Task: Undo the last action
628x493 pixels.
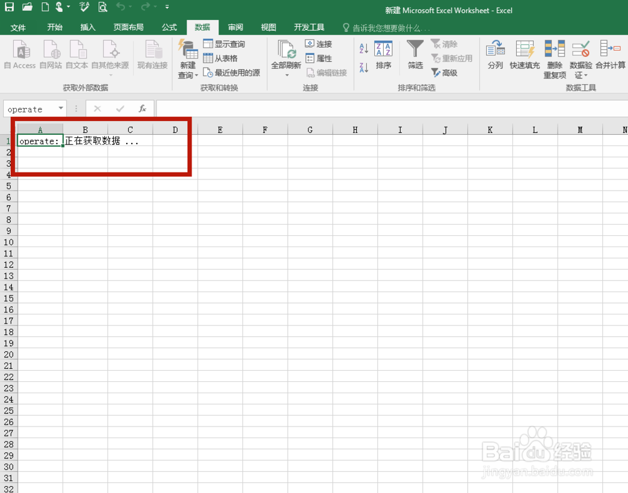Action: [x=121, y=6]
